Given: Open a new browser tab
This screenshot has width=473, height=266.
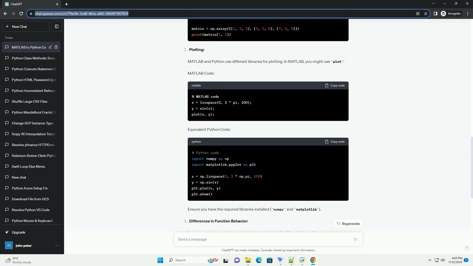Looking at the screenshot, I should click(67, 4).
